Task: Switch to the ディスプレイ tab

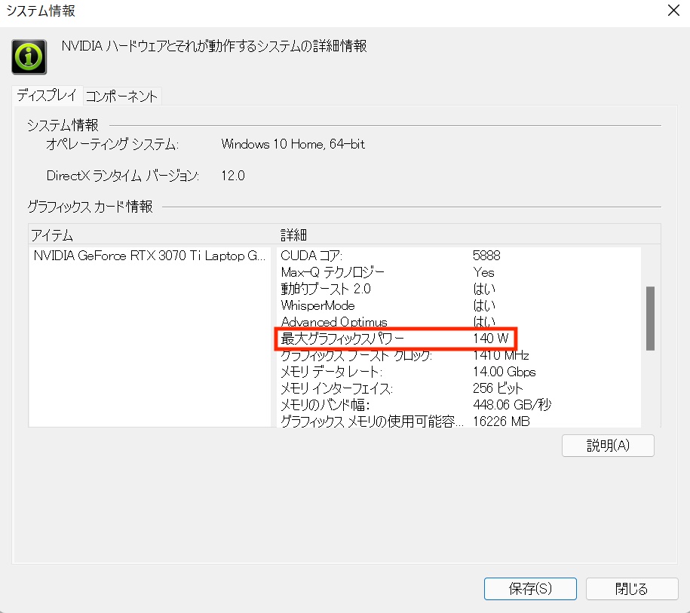Action: pyautogui.click(x=47, y=95)
